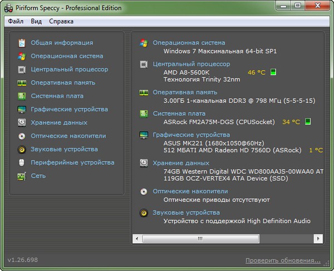Open the Вид menu

point(36,21)
